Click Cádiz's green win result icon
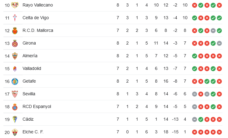The height and width of the screenshot is (138, 228). (x=201, y=119)
